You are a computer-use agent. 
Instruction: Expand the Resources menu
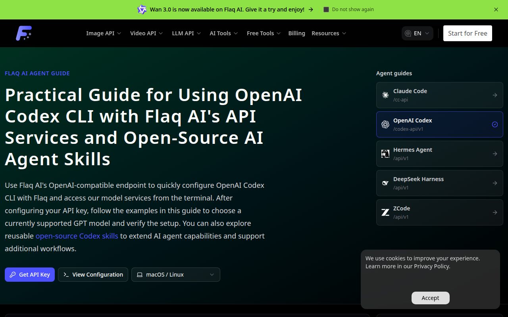(329, 33)
